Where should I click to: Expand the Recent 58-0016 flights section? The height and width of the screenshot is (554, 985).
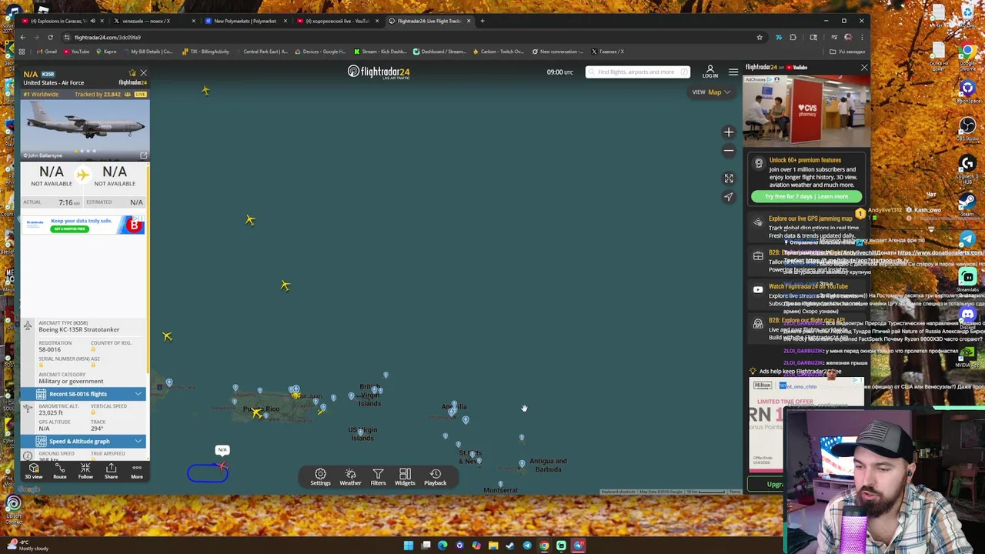83,394
